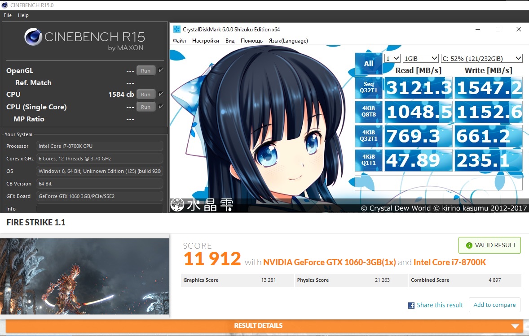
Task: Click the CB Version field 64 Bit
Action: (x=100, y=184)
